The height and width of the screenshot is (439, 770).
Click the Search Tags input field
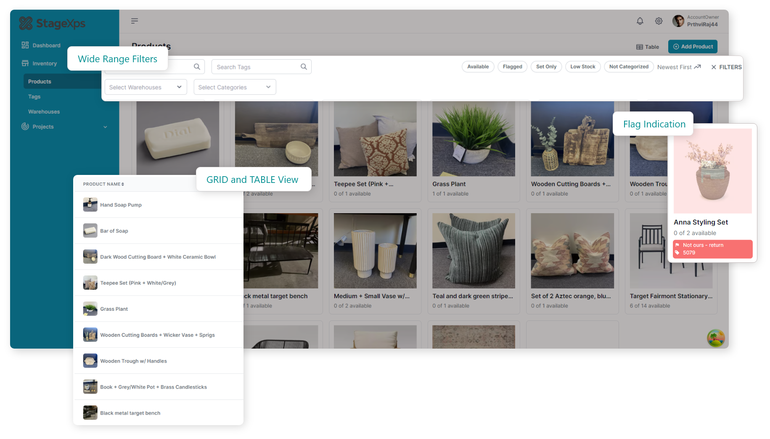pos(256,67)
